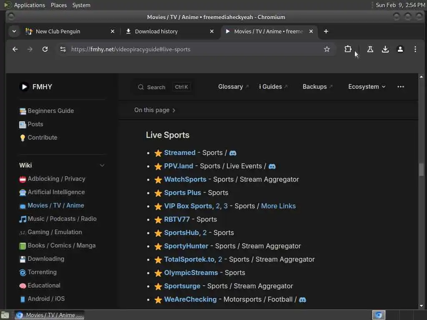This screenshot has height=320, width=427.
Task: Click the page vertical scrollbar thumb
Action: [421, 170]
